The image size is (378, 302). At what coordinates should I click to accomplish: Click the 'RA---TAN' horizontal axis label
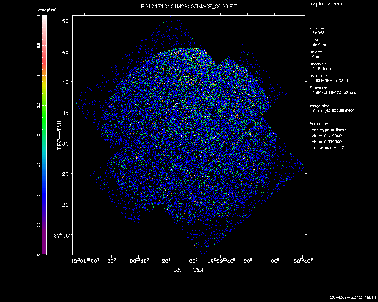[x=189, y=270]
